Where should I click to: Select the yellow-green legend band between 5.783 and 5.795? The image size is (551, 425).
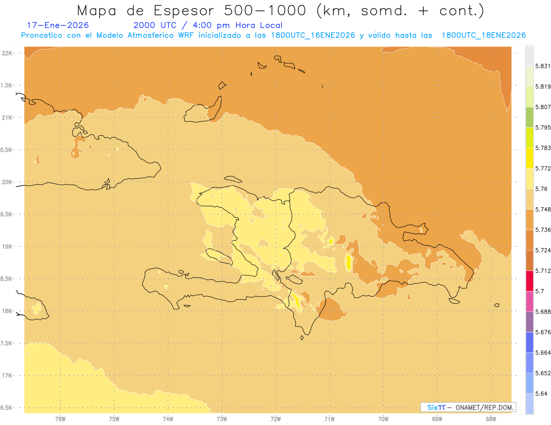pos(529,138)
